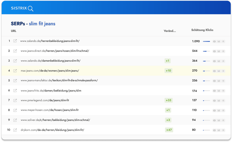Image resolution: width=232 pixels, height=142 pixels.
Task: Show chart icon in the meyer-hosen.com row
Action: [219, 110]
